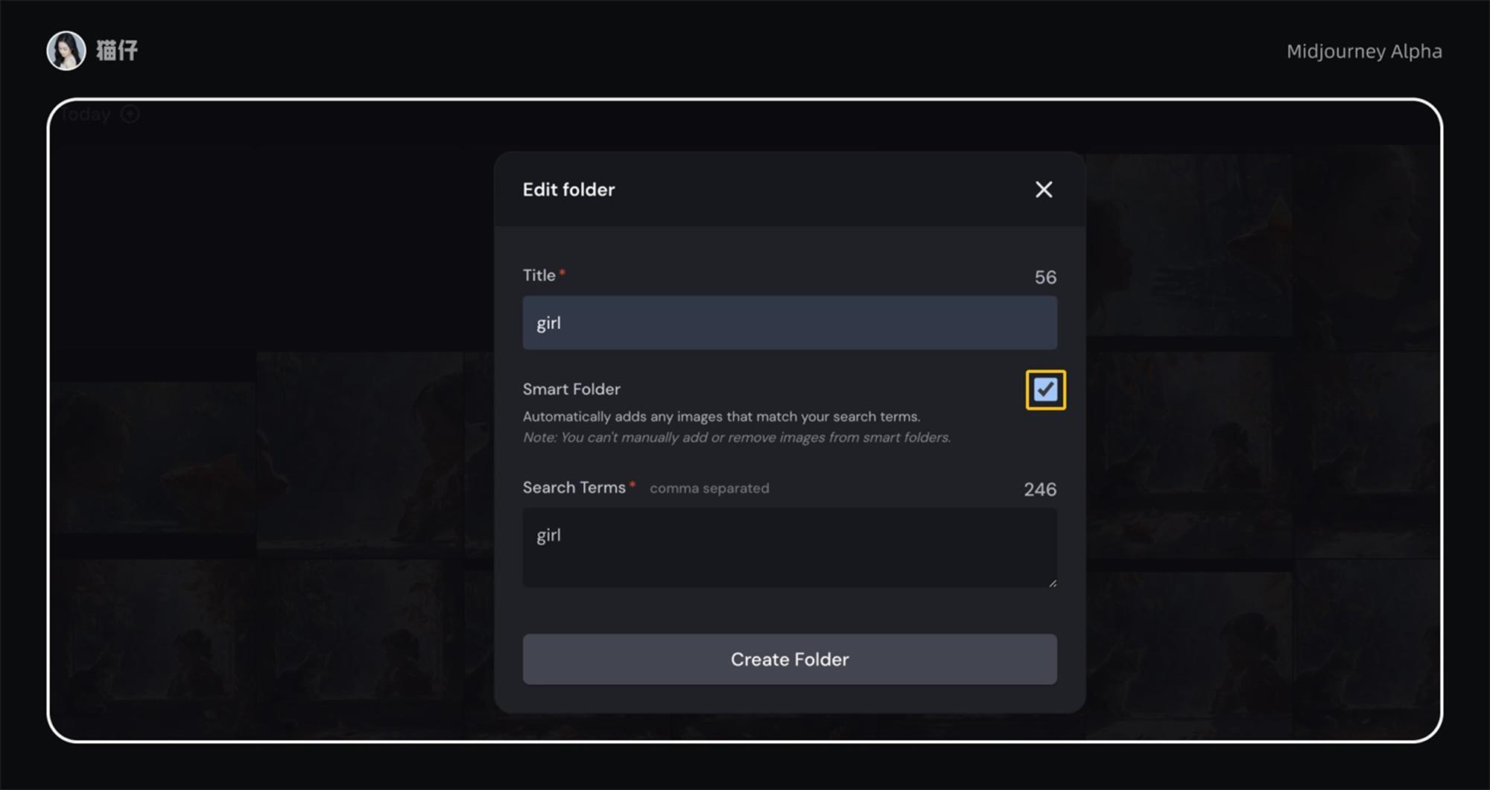Click the Midjourney Alpha label
This screenshot has width=1490, height=790.
pyautogui.click(x=1364, y=51)
